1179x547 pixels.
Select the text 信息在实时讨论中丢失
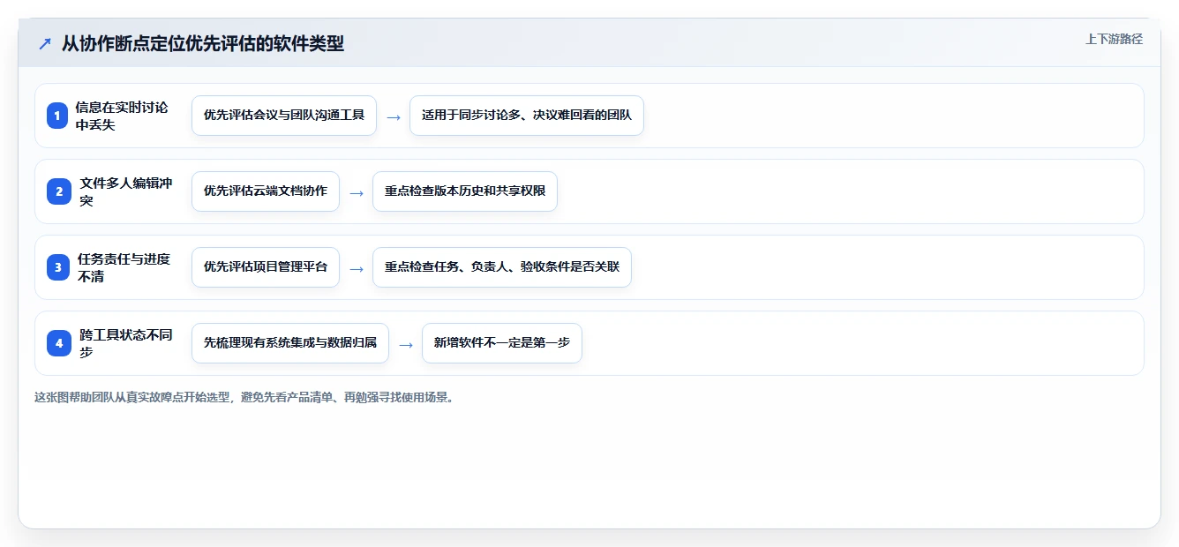122,116
